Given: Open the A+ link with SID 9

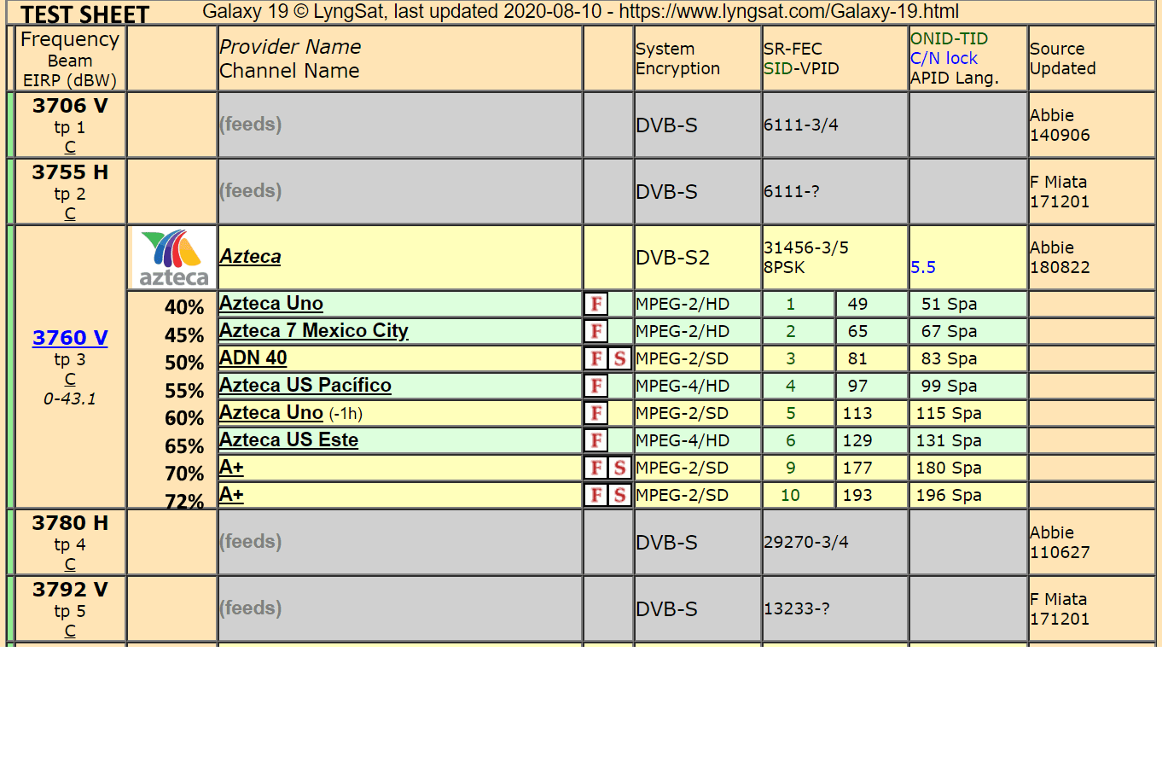Looking at the screenshot, I should pos(231,467).
